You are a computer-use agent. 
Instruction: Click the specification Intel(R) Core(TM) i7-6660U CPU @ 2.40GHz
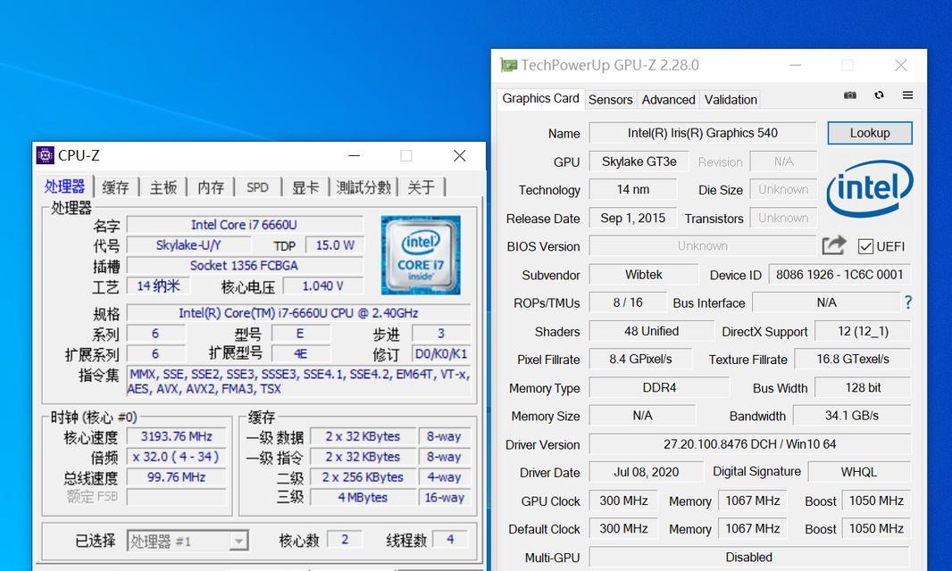click(298, 313)
